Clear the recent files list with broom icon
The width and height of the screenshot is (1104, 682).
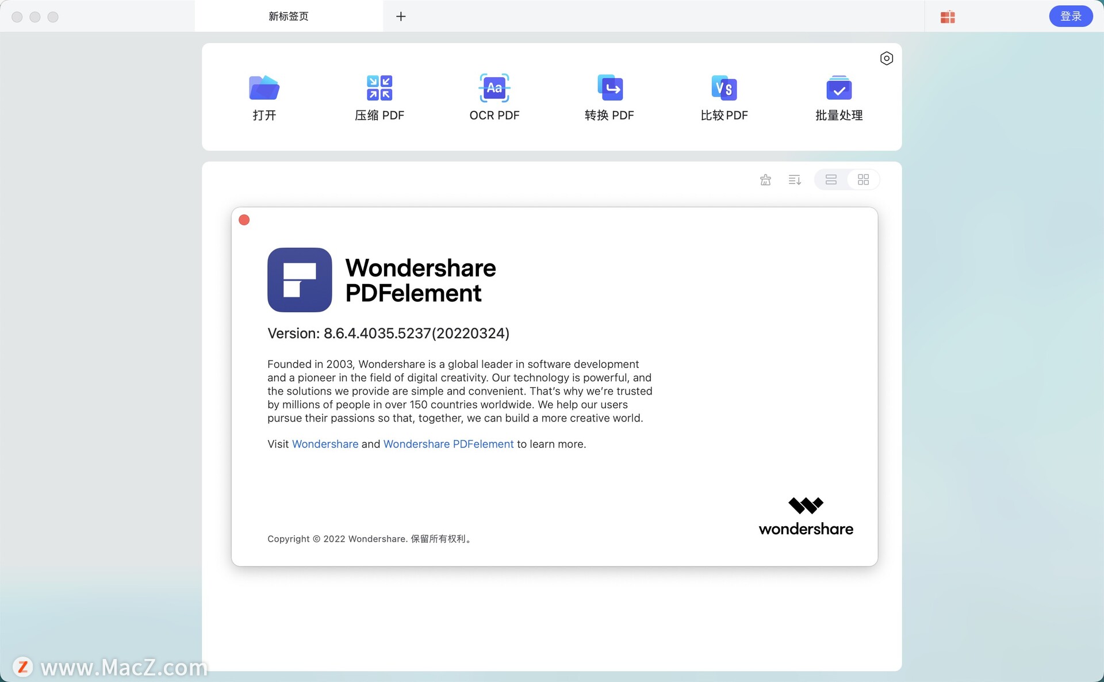point(765,180)
